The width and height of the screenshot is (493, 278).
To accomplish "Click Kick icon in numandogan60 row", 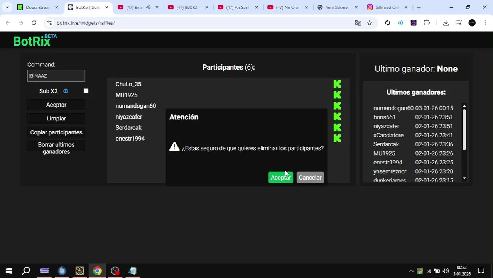I will [x=337, y=106].
